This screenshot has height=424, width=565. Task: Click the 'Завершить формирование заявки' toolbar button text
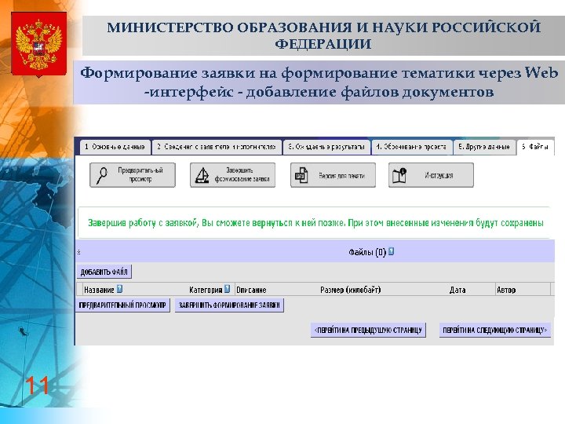[x=242, y=174]
